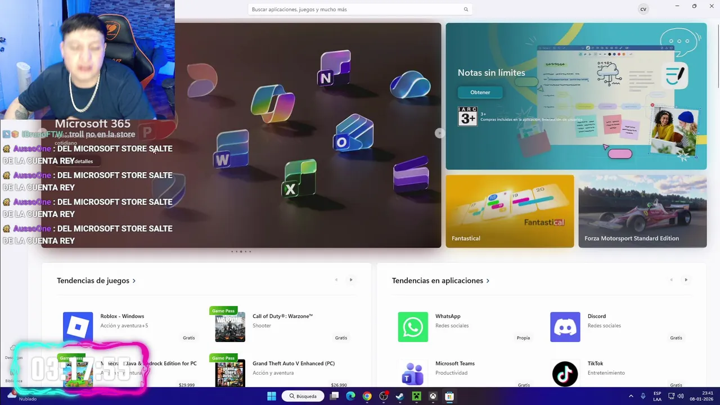The width and height of the screenshot is (720, 405).
Task: Click $26.990 price for Grand Theft Auto V
Action: (x=339, y=385)
